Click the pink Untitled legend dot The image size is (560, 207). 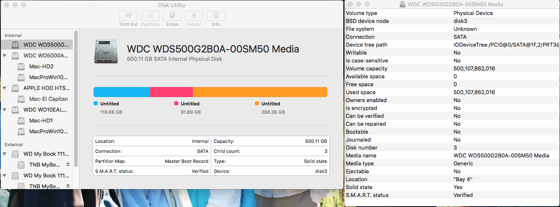point(176,103)
